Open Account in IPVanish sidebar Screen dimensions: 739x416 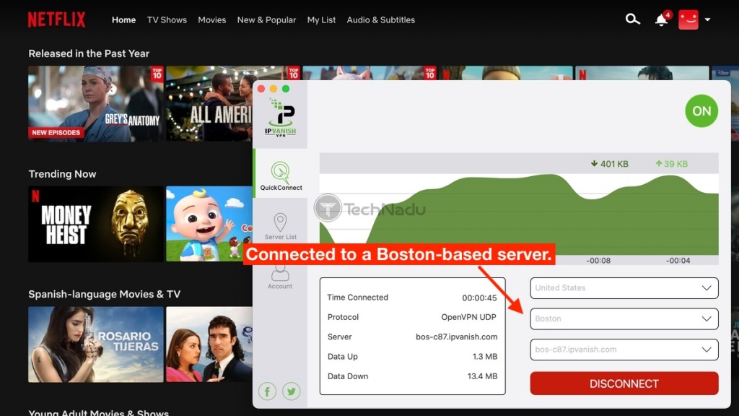(x=280, y=277)
